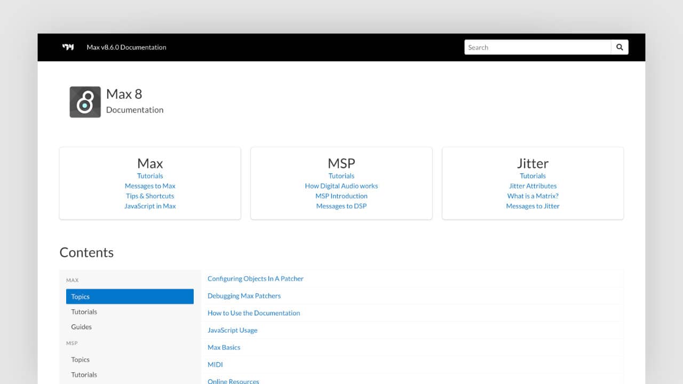Open Debugging Max Patchers topic
Screen dimensions: 683x384
(x=244, y=295)
